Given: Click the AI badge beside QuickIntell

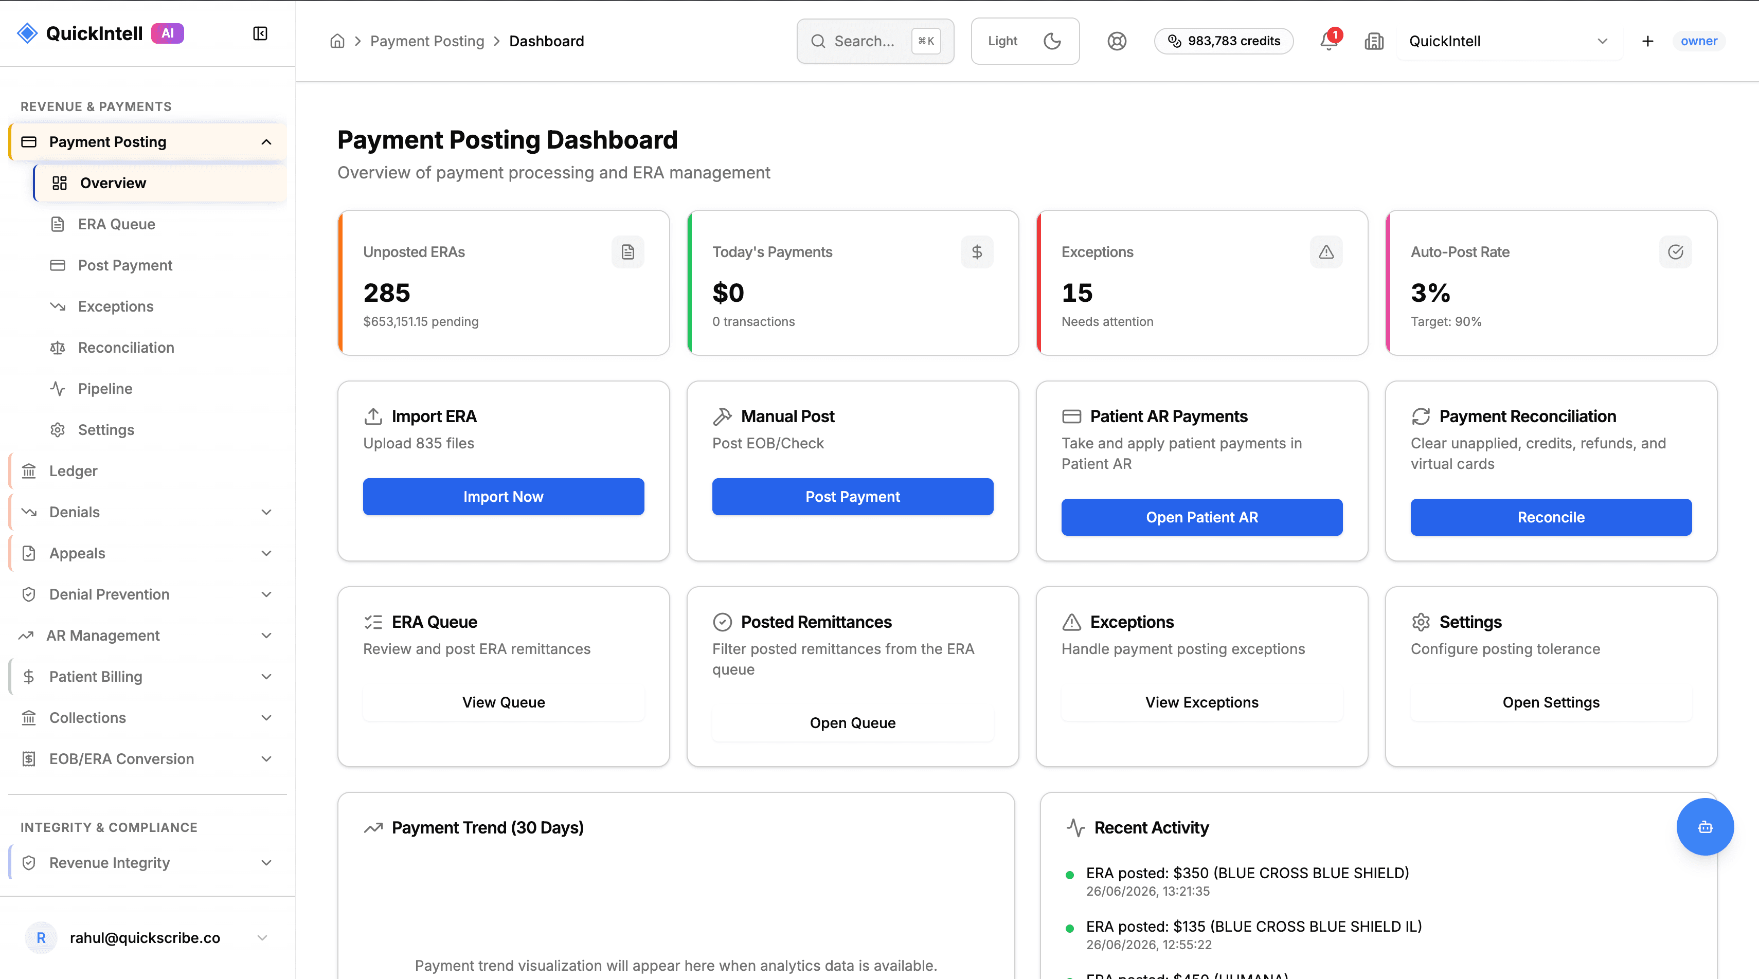Looking at the screenshot, I should [167, 33].
